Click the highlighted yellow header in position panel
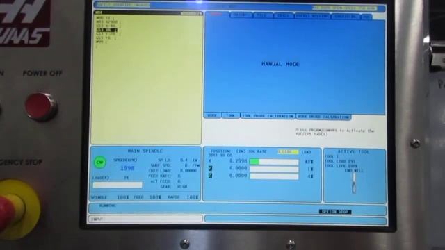Viewport: 445px width, 250px height. click(x=288, y=152)
